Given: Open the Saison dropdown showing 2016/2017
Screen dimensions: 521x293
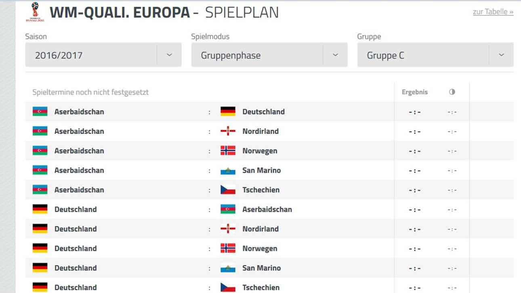Looking at the screenshot, I should tap(169, 54).
